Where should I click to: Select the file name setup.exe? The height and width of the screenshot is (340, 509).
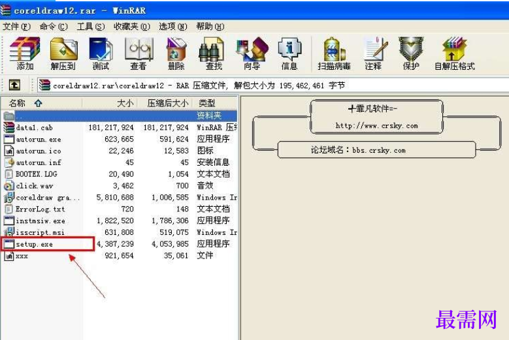pos(34,244)
